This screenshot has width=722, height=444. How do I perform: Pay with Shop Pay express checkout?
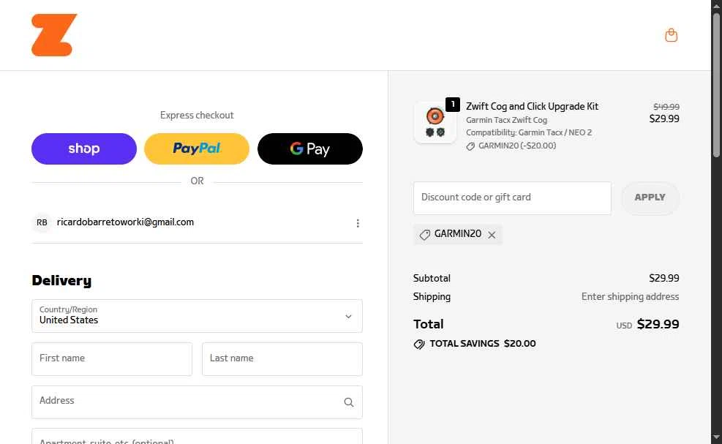pos(84,149)
